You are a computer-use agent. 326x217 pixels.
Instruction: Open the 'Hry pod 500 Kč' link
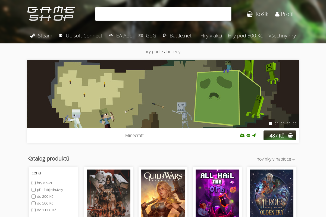point(245,36)
